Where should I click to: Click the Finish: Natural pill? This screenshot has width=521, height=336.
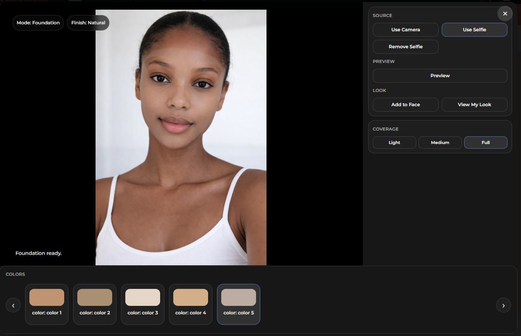coord(88,23)
